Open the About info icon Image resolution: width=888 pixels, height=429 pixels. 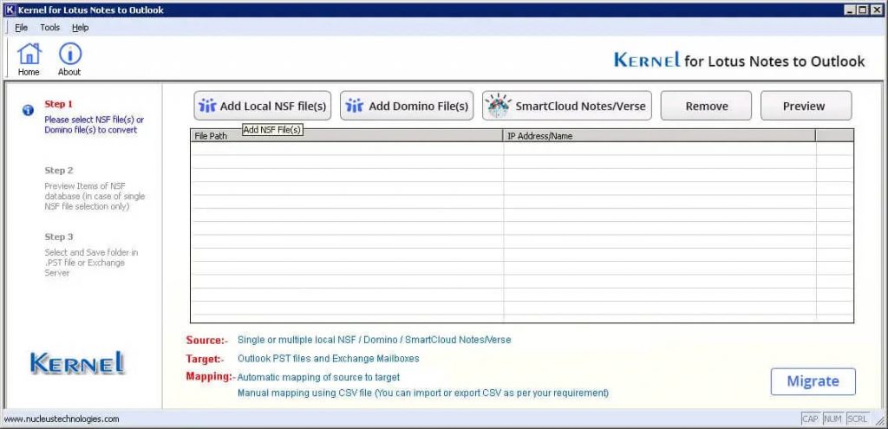point(69,55)
